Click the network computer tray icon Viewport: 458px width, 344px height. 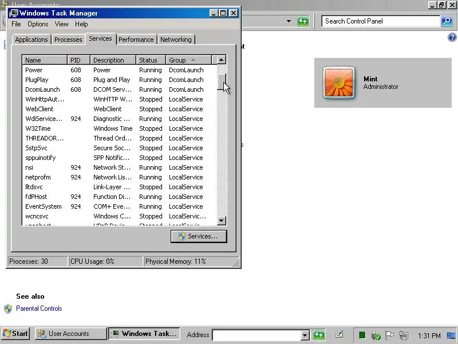(404, 335)
